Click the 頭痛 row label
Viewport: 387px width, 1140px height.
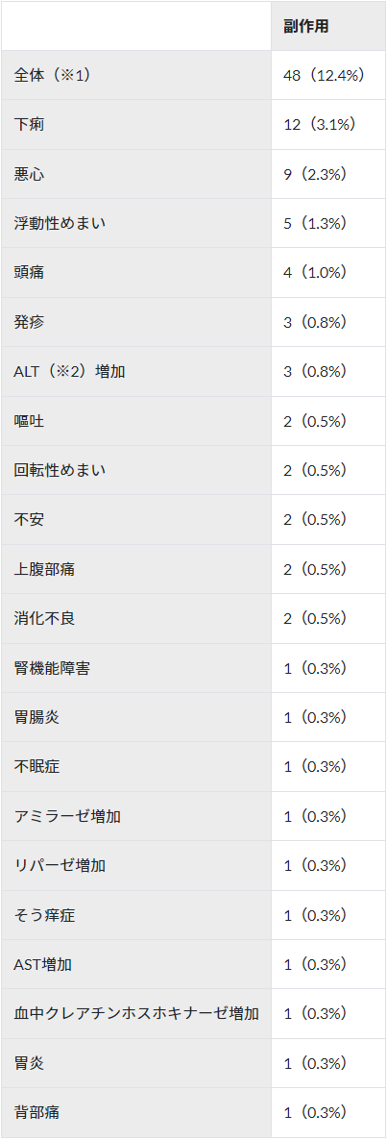tap(24, 273)
